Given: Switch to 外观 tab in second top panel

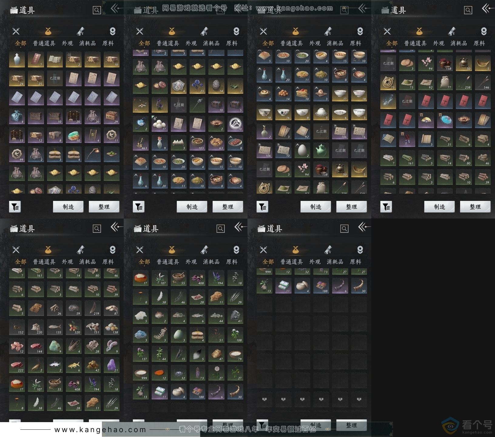Looking at the screenshot, I should [191, 43].
